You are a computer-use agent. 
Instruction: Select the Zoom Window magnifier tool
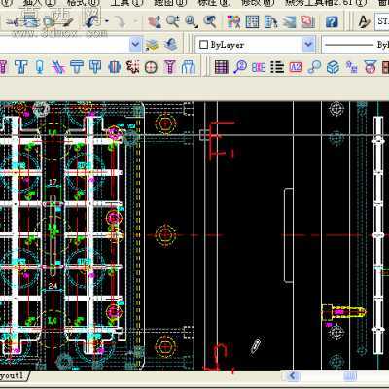(x=192, y=21)
